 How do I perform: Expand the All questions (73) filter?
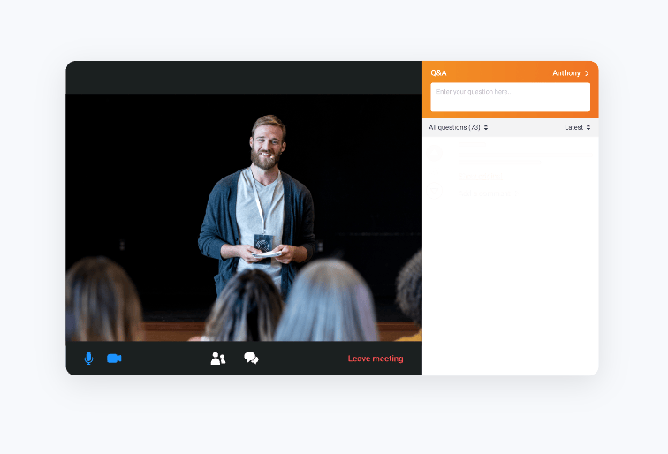click(454, 127)
